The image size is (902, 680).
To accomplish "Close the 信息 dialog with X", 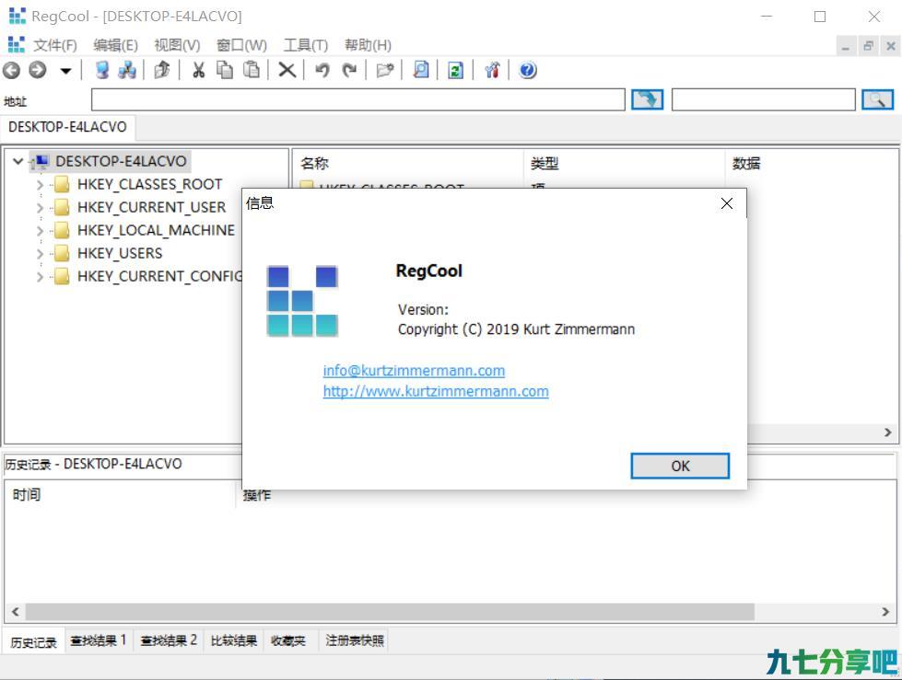I will (727, 203).
